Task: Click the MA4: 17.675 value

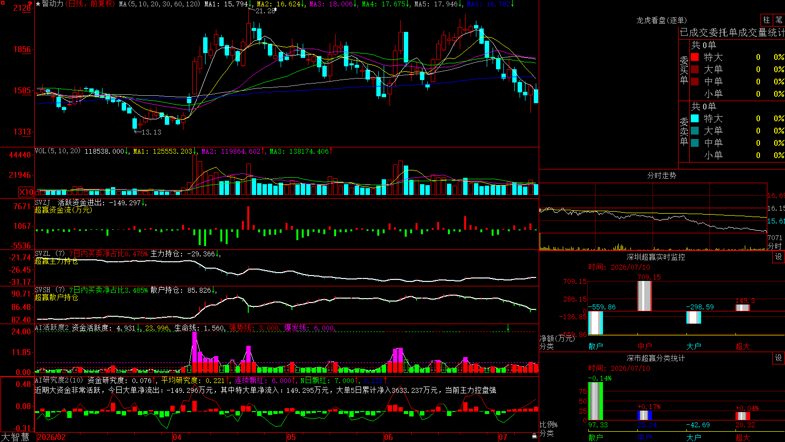Action: pyautogui.click(x=384, y=4)
